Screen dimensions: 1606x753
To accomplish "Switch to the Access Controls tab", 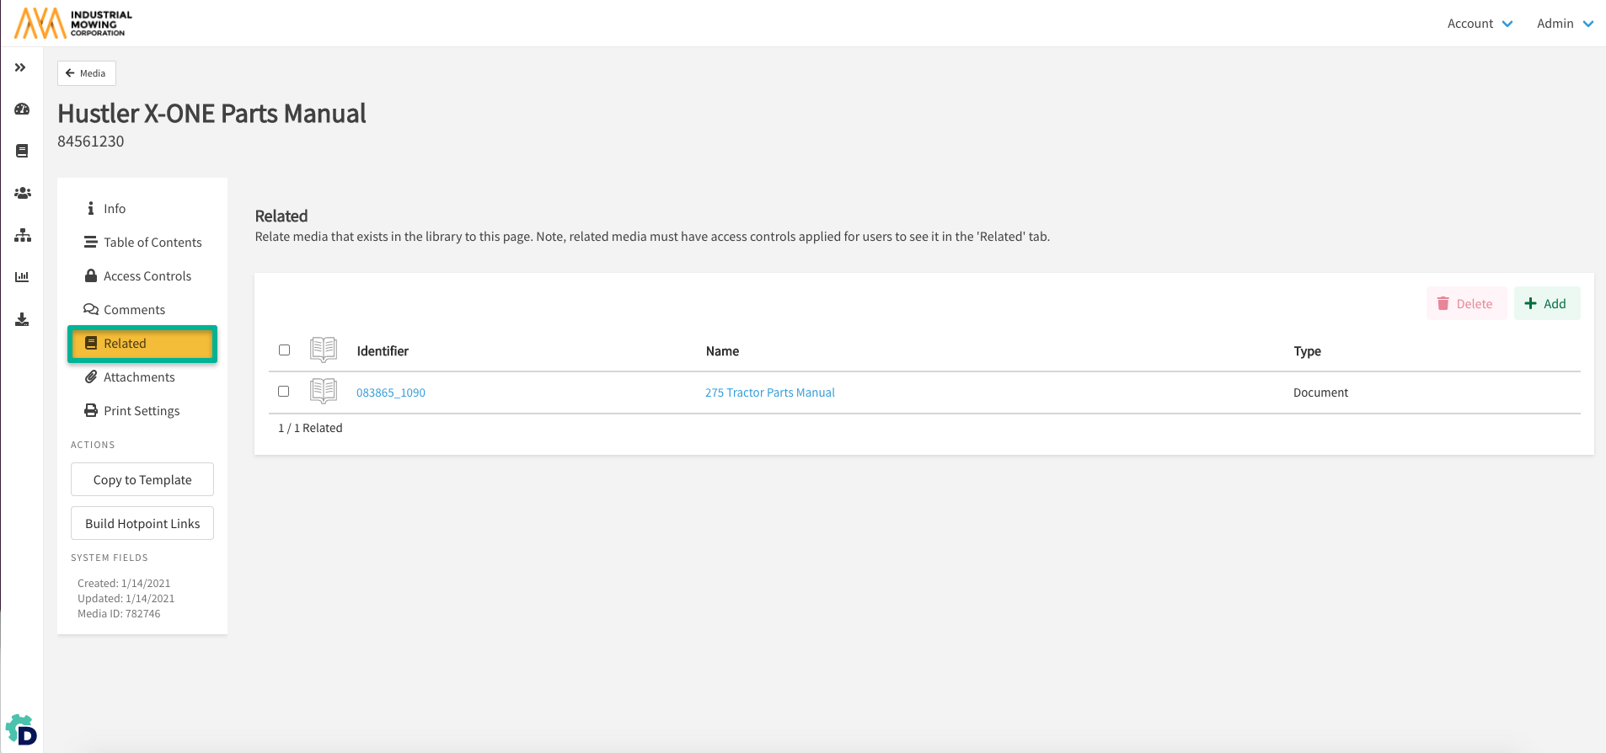I will tap(147, 276).
